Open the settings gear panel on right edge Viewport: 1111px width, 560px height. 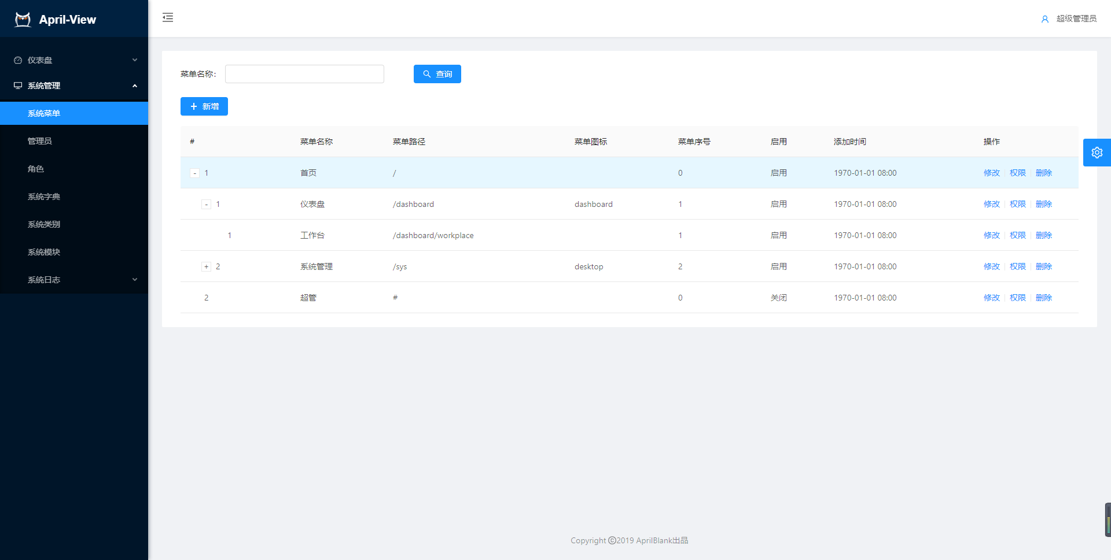[1097, 153]
